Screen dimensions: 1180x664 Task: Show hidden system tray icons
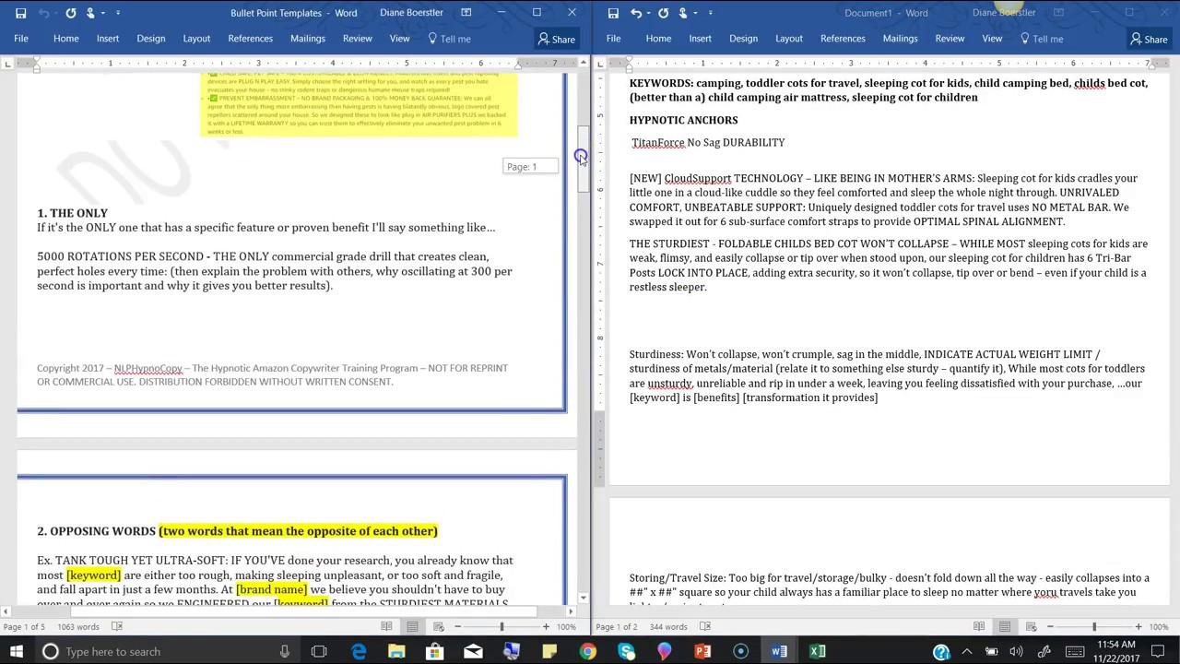point(966,652)
